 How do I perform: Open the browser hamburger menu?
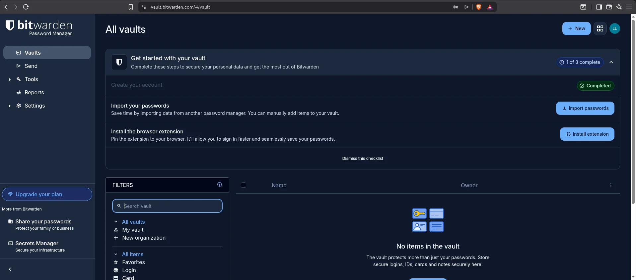pos(629,7)
